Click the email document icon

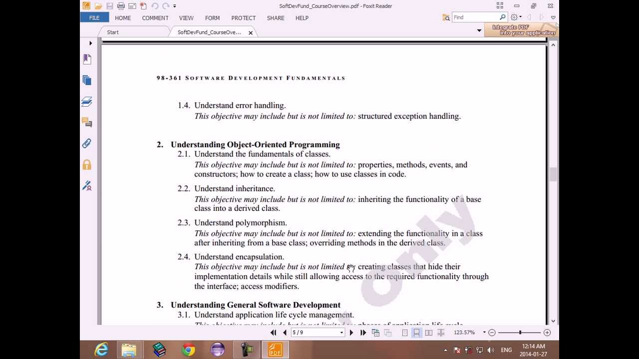132,6
